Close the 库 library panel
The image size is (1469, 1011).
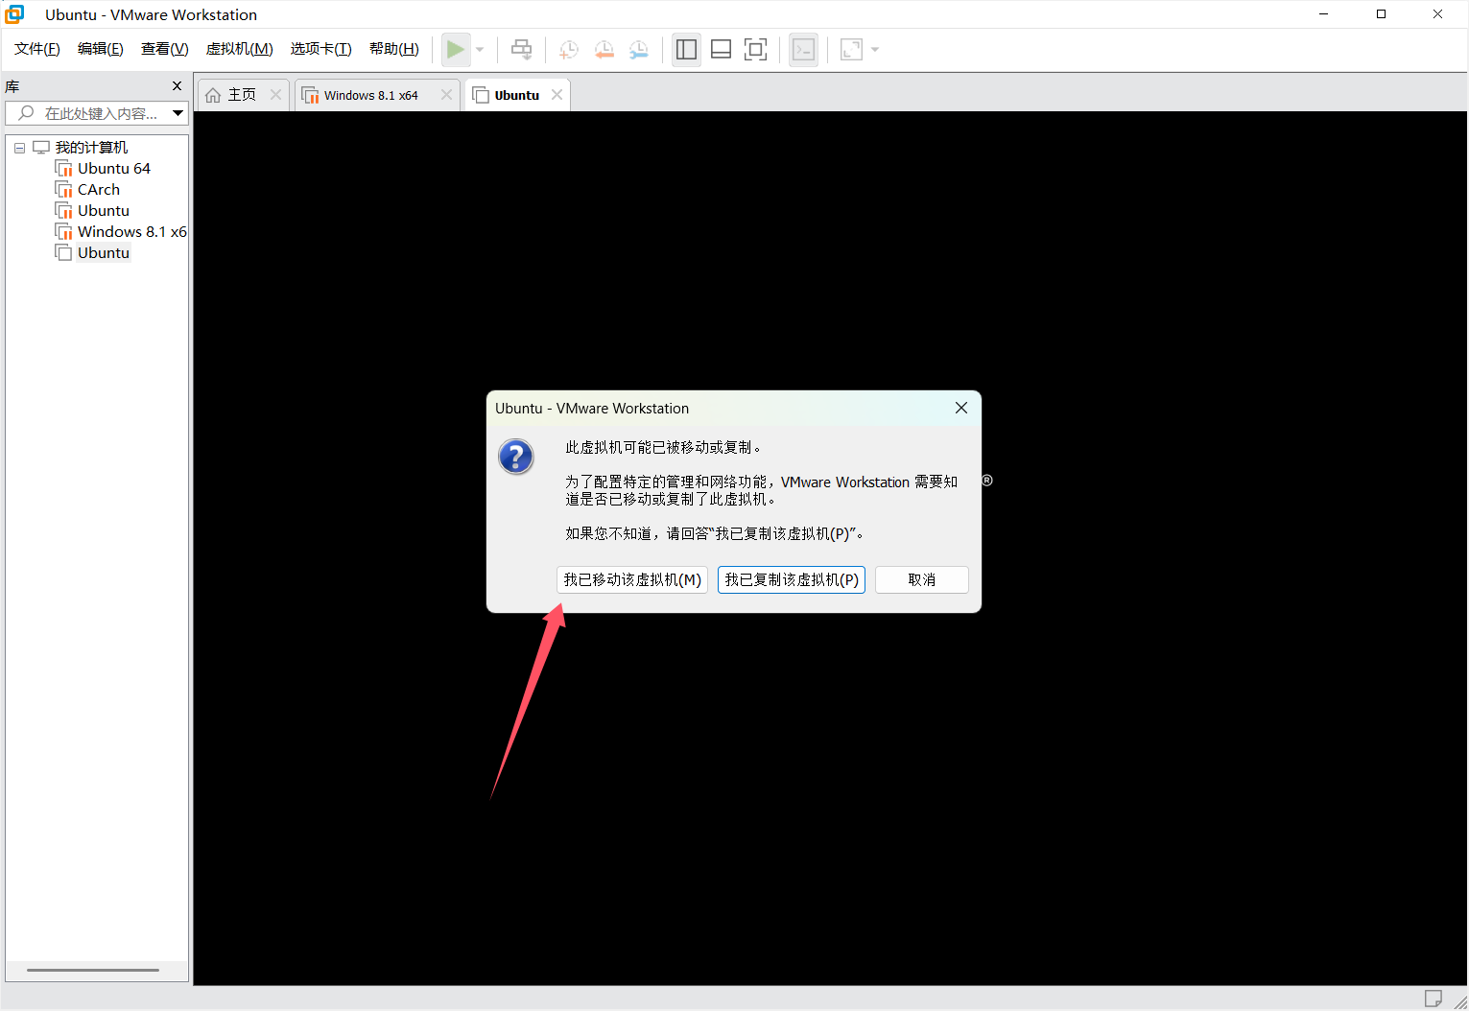(x=177, y=86)
